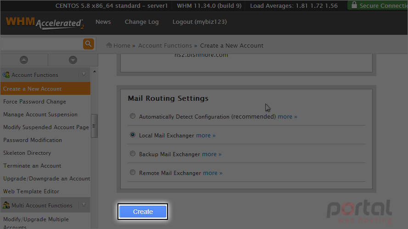
Task: Click 'more »' next to Backup Mail Exchanger
Action: click(212, 154)
